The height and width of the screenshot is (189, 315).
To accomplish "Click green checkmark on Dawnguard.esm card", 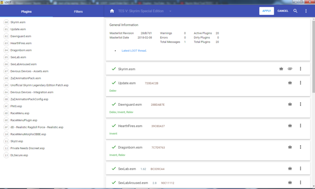I will tap(114, 104).
